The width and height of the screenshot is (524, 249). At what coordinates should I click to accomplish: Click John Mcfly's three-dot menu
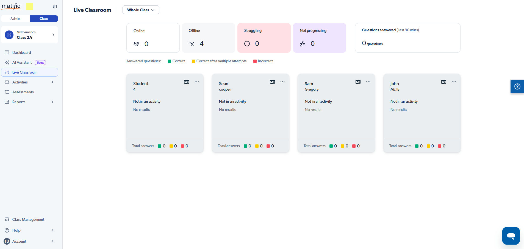pyautogui.click(x=454, y=82)
